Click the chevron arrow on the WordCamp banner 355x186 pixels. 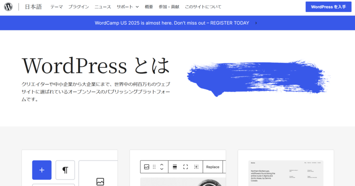[x=256, y=23]
